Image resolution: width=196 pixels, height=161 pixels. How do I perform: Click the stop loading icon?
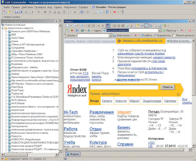[x=123, y=26]
